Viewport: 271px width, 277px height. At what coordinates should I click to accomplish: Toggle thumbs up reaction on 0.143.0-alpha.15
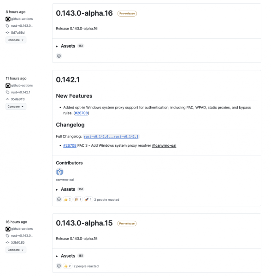point(68,266)
